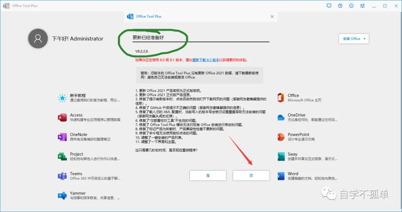Open the OneDrive cloud icon
This screenshot has height=212, width=402.
[x=281, y=117]
